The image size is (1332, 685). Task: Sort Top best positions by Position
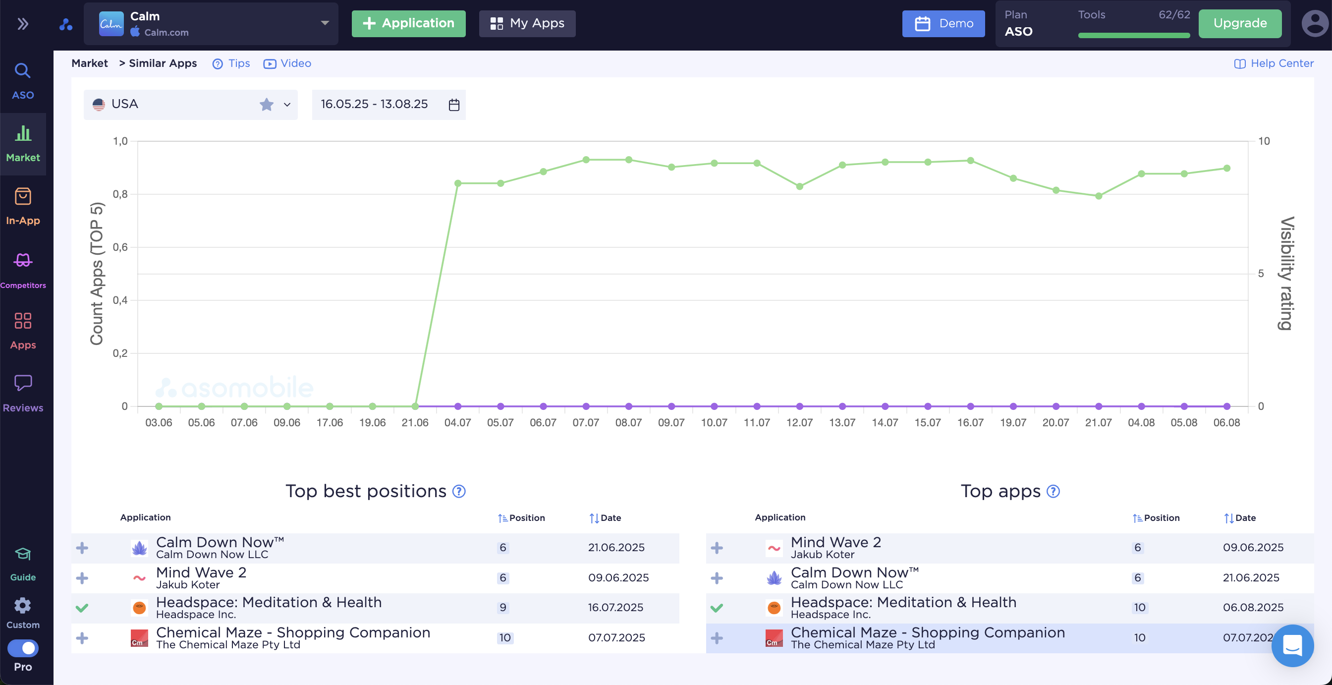click(x=521, y=518)
